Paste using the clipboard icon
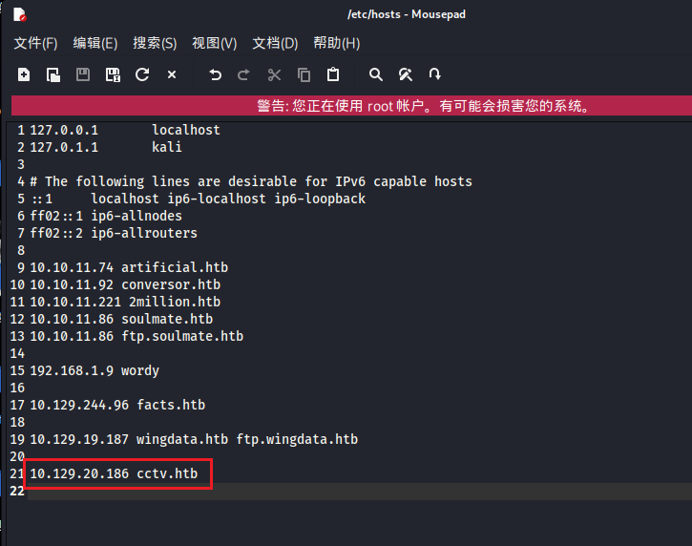Screen dimensions: 692x546 (x=333, y=74)
